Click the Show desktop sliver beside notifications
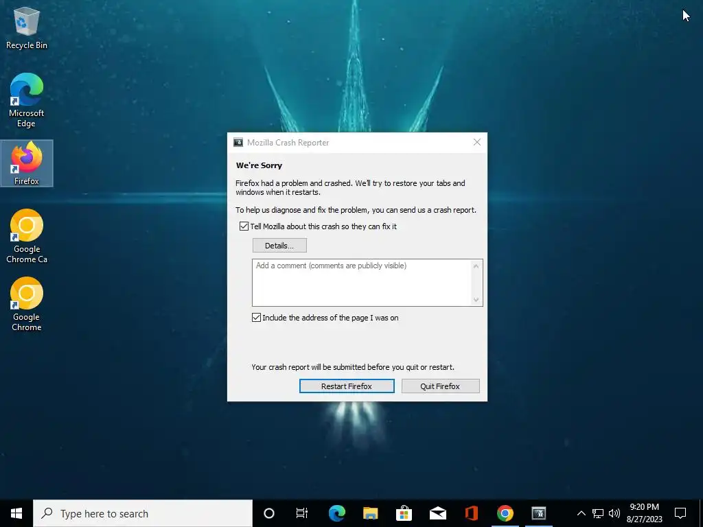The height and width of the screenshot is (527, 703). (701, 513)
